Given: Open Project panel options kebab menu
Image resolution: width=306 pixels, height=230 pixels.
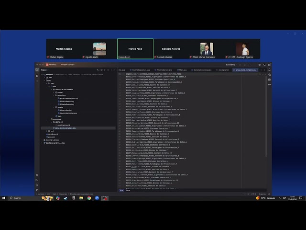Looking at the screenshot, I should (111, 70).
